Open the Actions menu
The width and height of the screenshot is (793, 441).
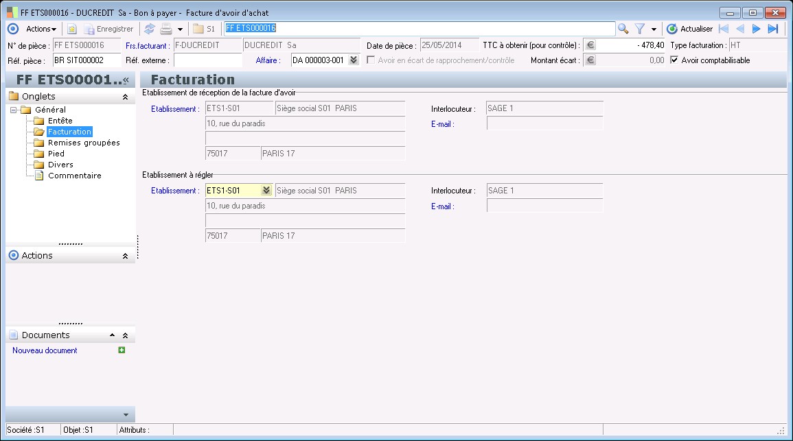coord(41,29)
